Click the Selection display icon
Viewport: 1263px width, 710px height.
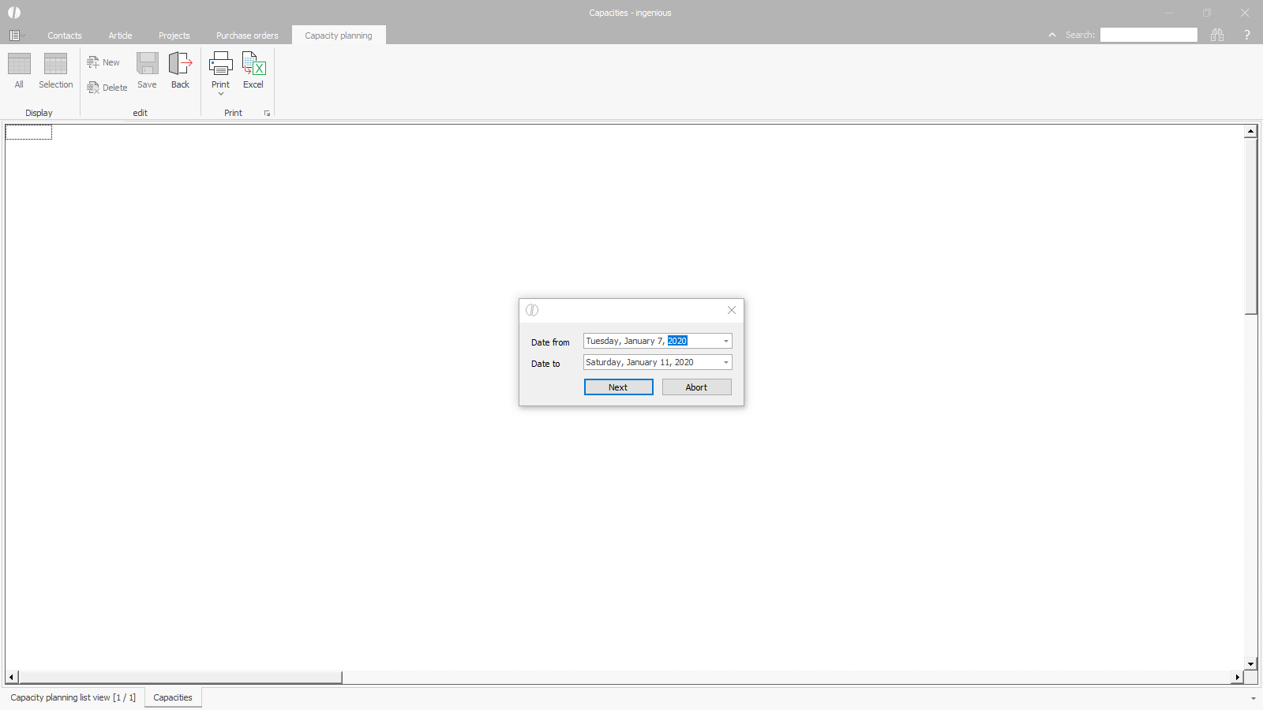click(55, 65)
